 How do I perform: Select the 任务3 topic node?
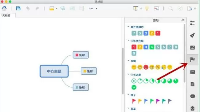pos(81,87)
